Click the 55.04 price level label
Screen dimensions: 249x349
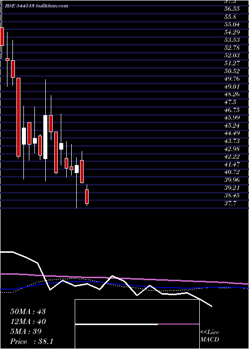click(232, 24)
